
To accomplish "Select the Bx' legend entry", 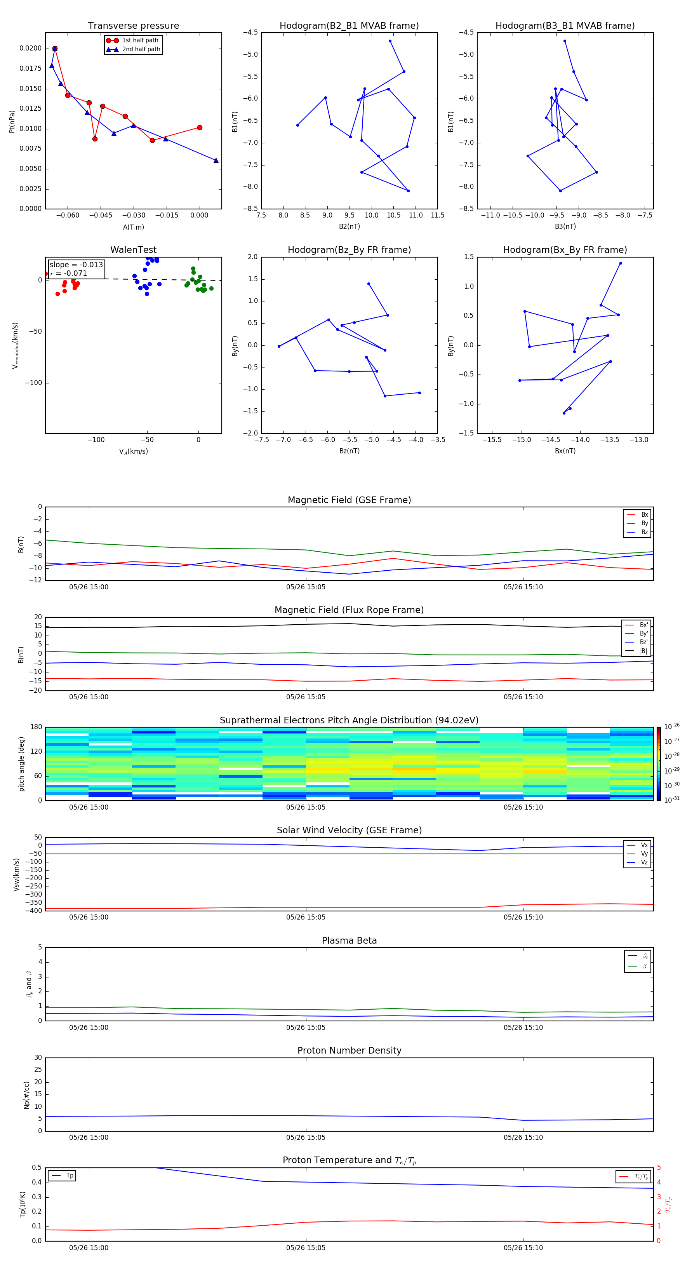I will pyautogui.click(x=637, y=625).
